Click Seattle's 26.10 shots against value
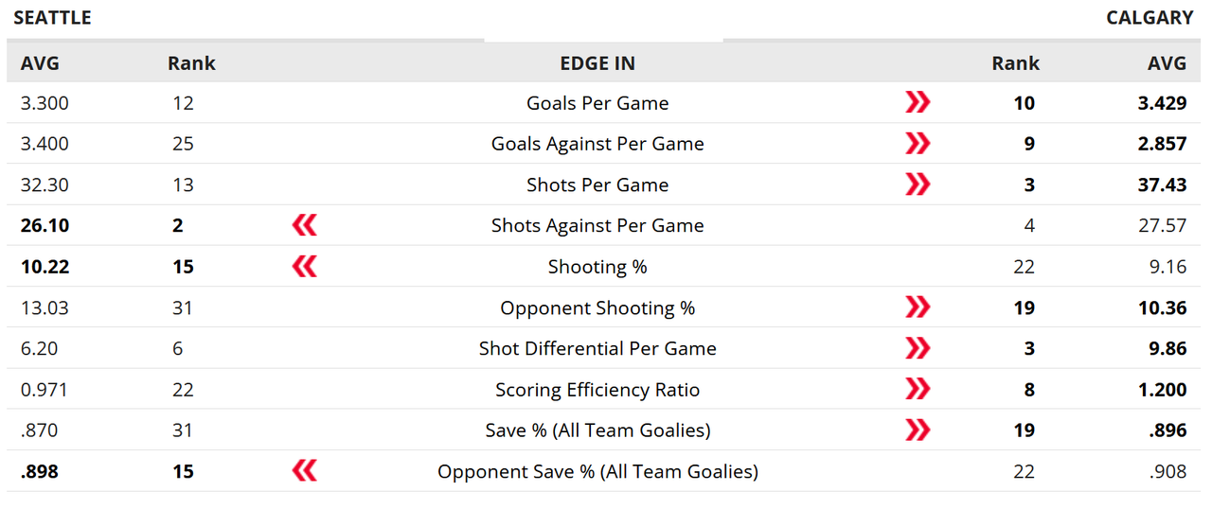Screen dimensions: 1212x509 [45, 225]
